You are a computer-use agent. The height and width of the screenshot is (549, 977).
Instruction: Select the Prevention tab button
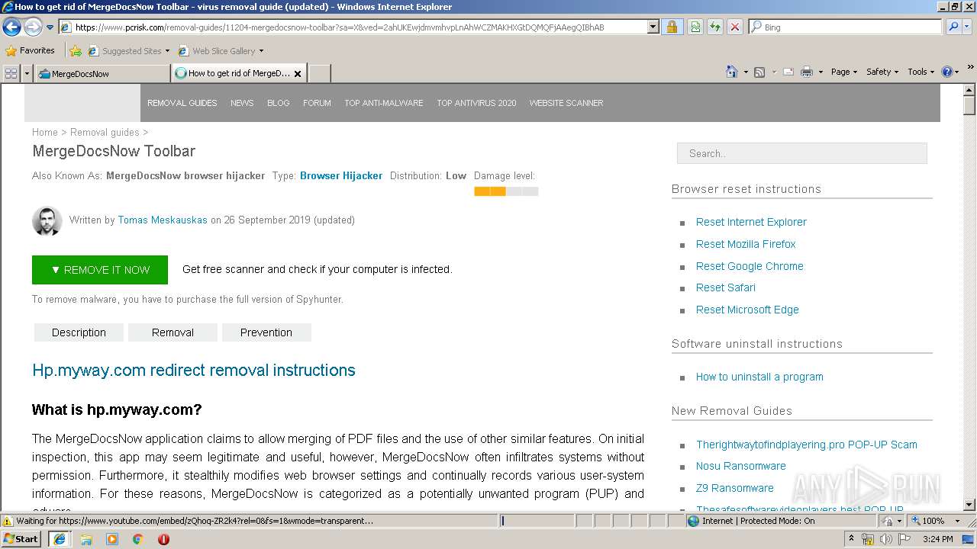pos(266,332)
